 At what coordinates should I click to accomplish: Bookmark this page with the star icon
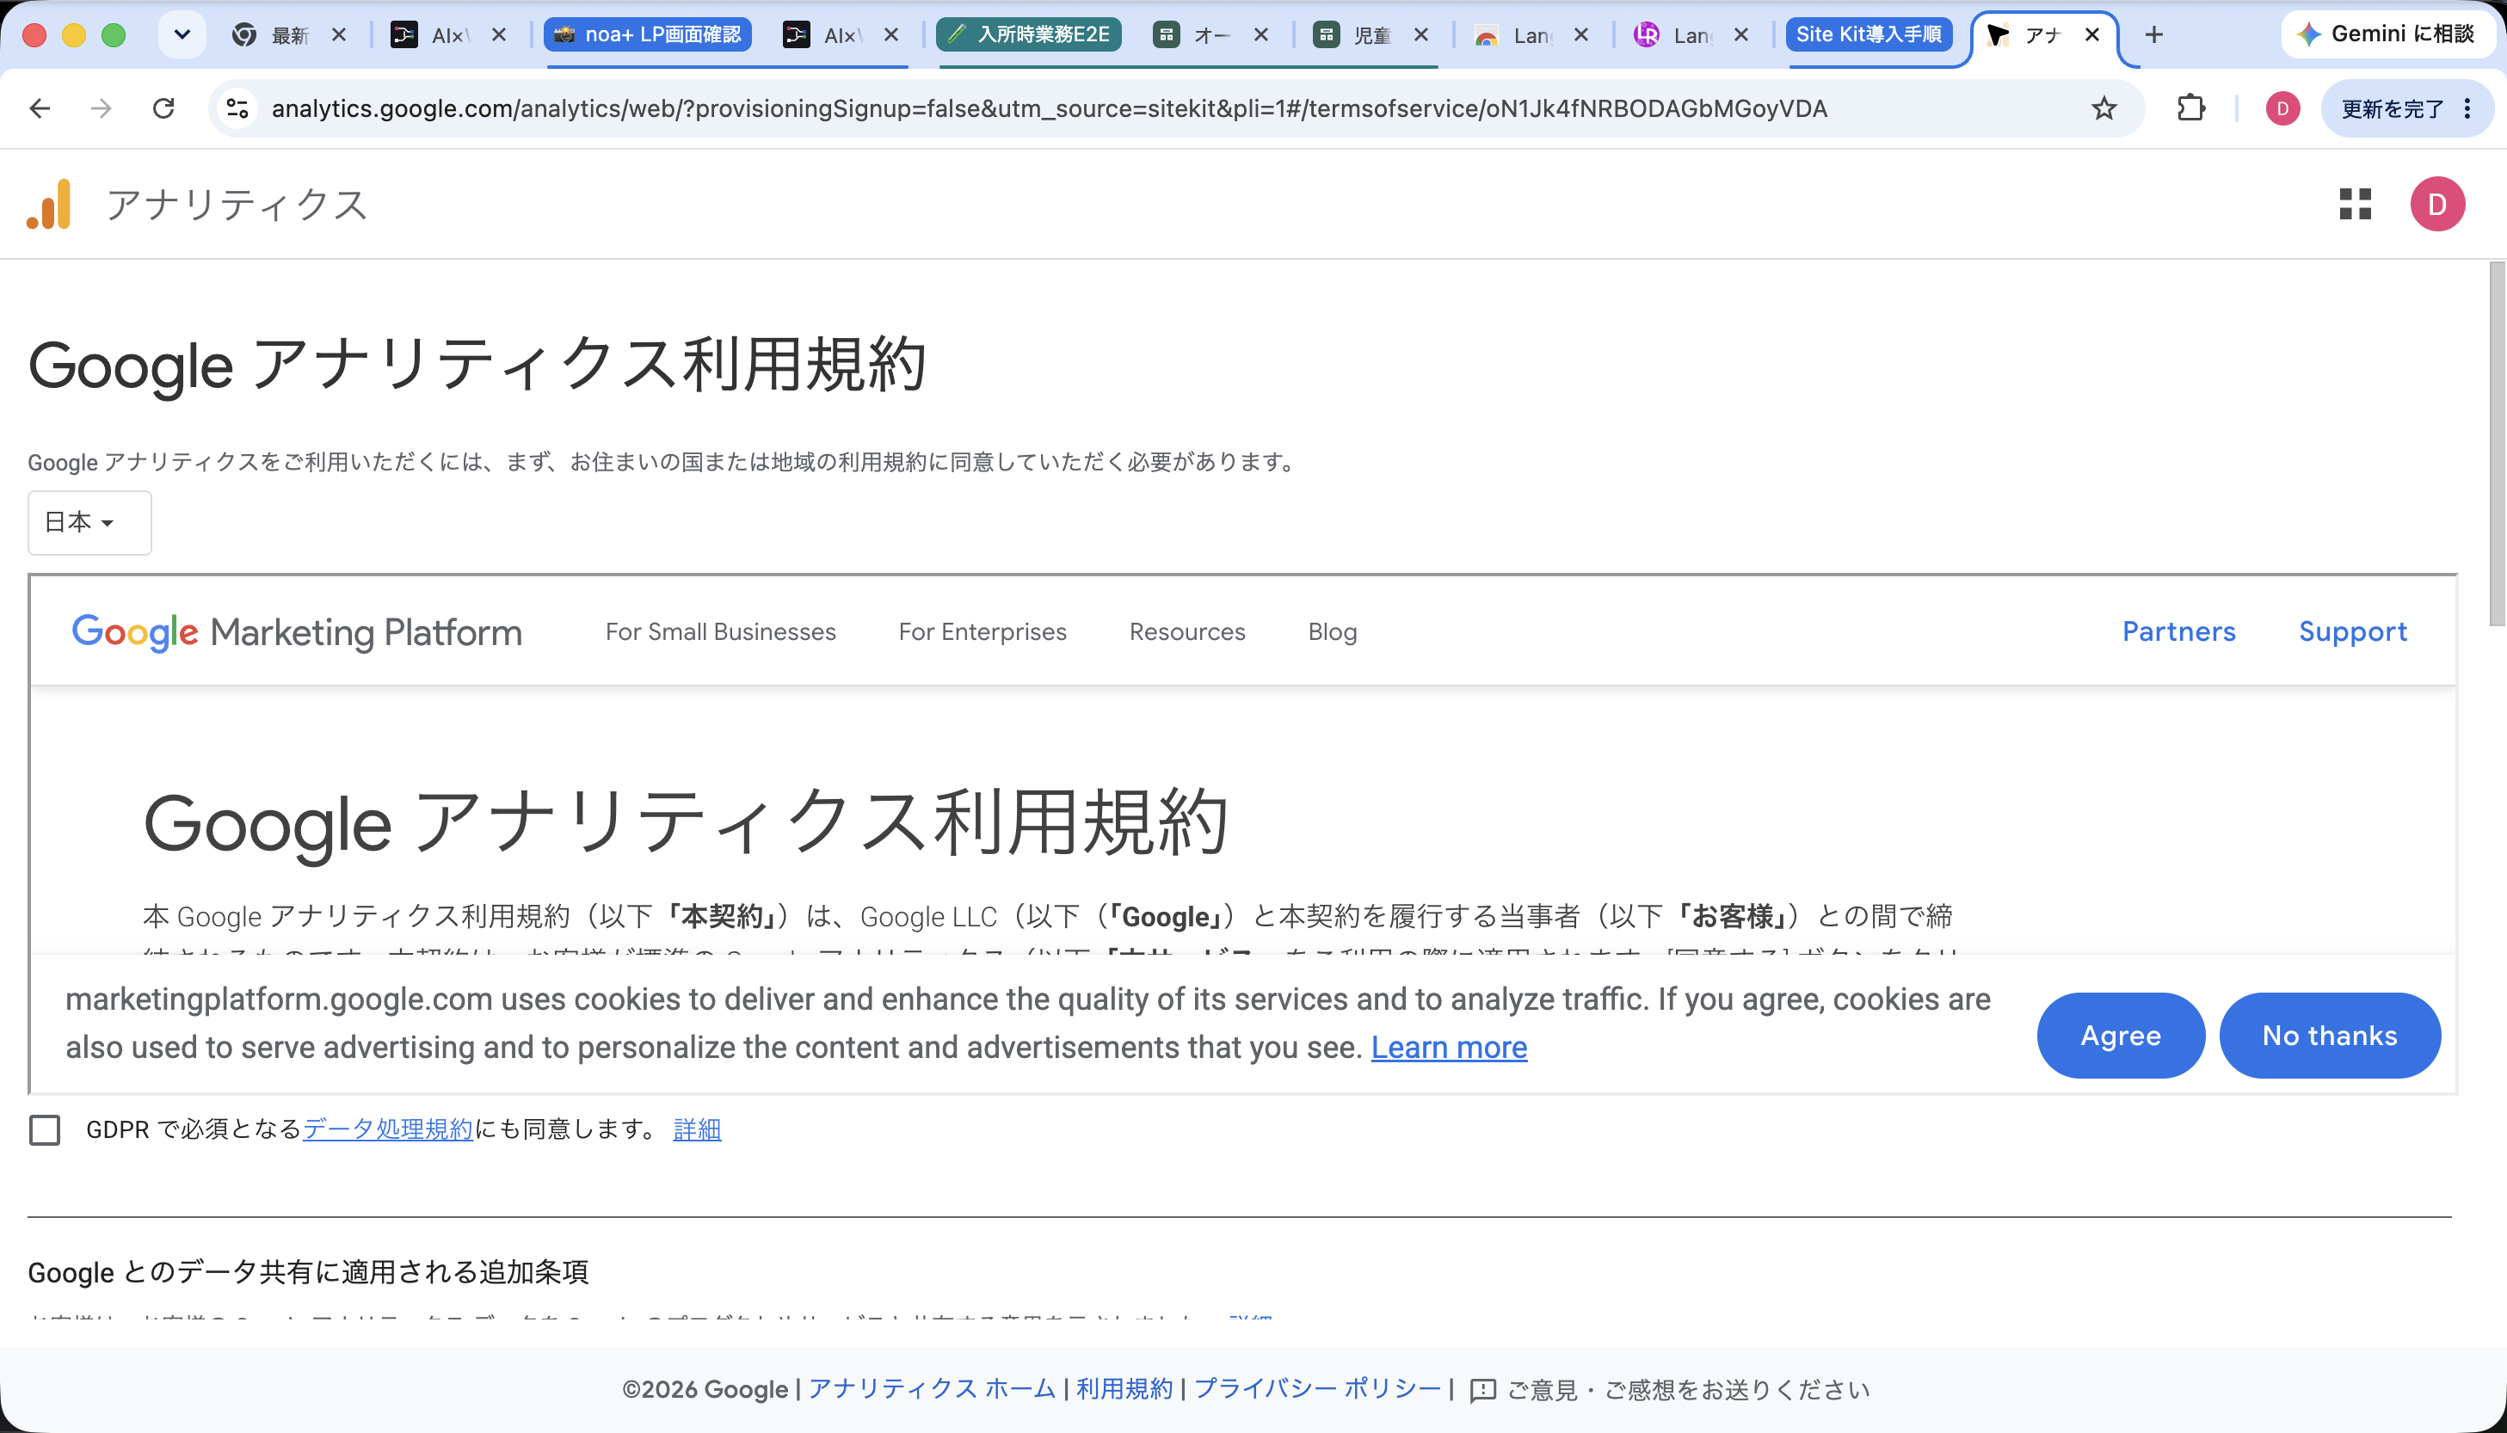point(2104,108)
